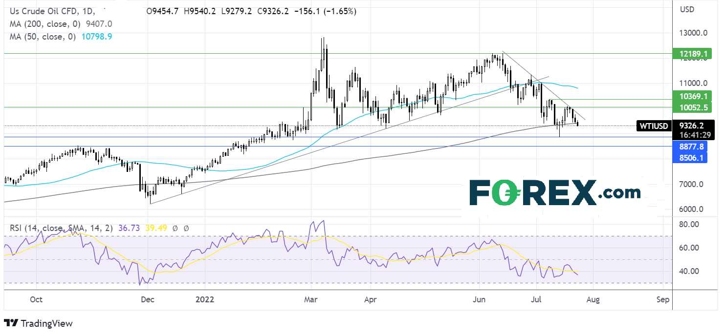The image size is (725, 336).
Task: Click the RSI 80.00 axis label
Action: point(688,224)
